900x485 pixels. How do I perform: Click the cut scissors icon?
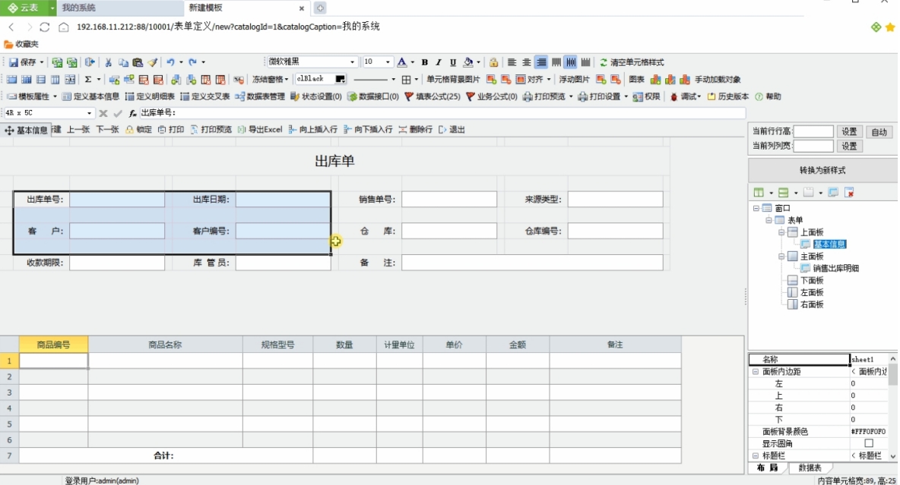(108, 62)
